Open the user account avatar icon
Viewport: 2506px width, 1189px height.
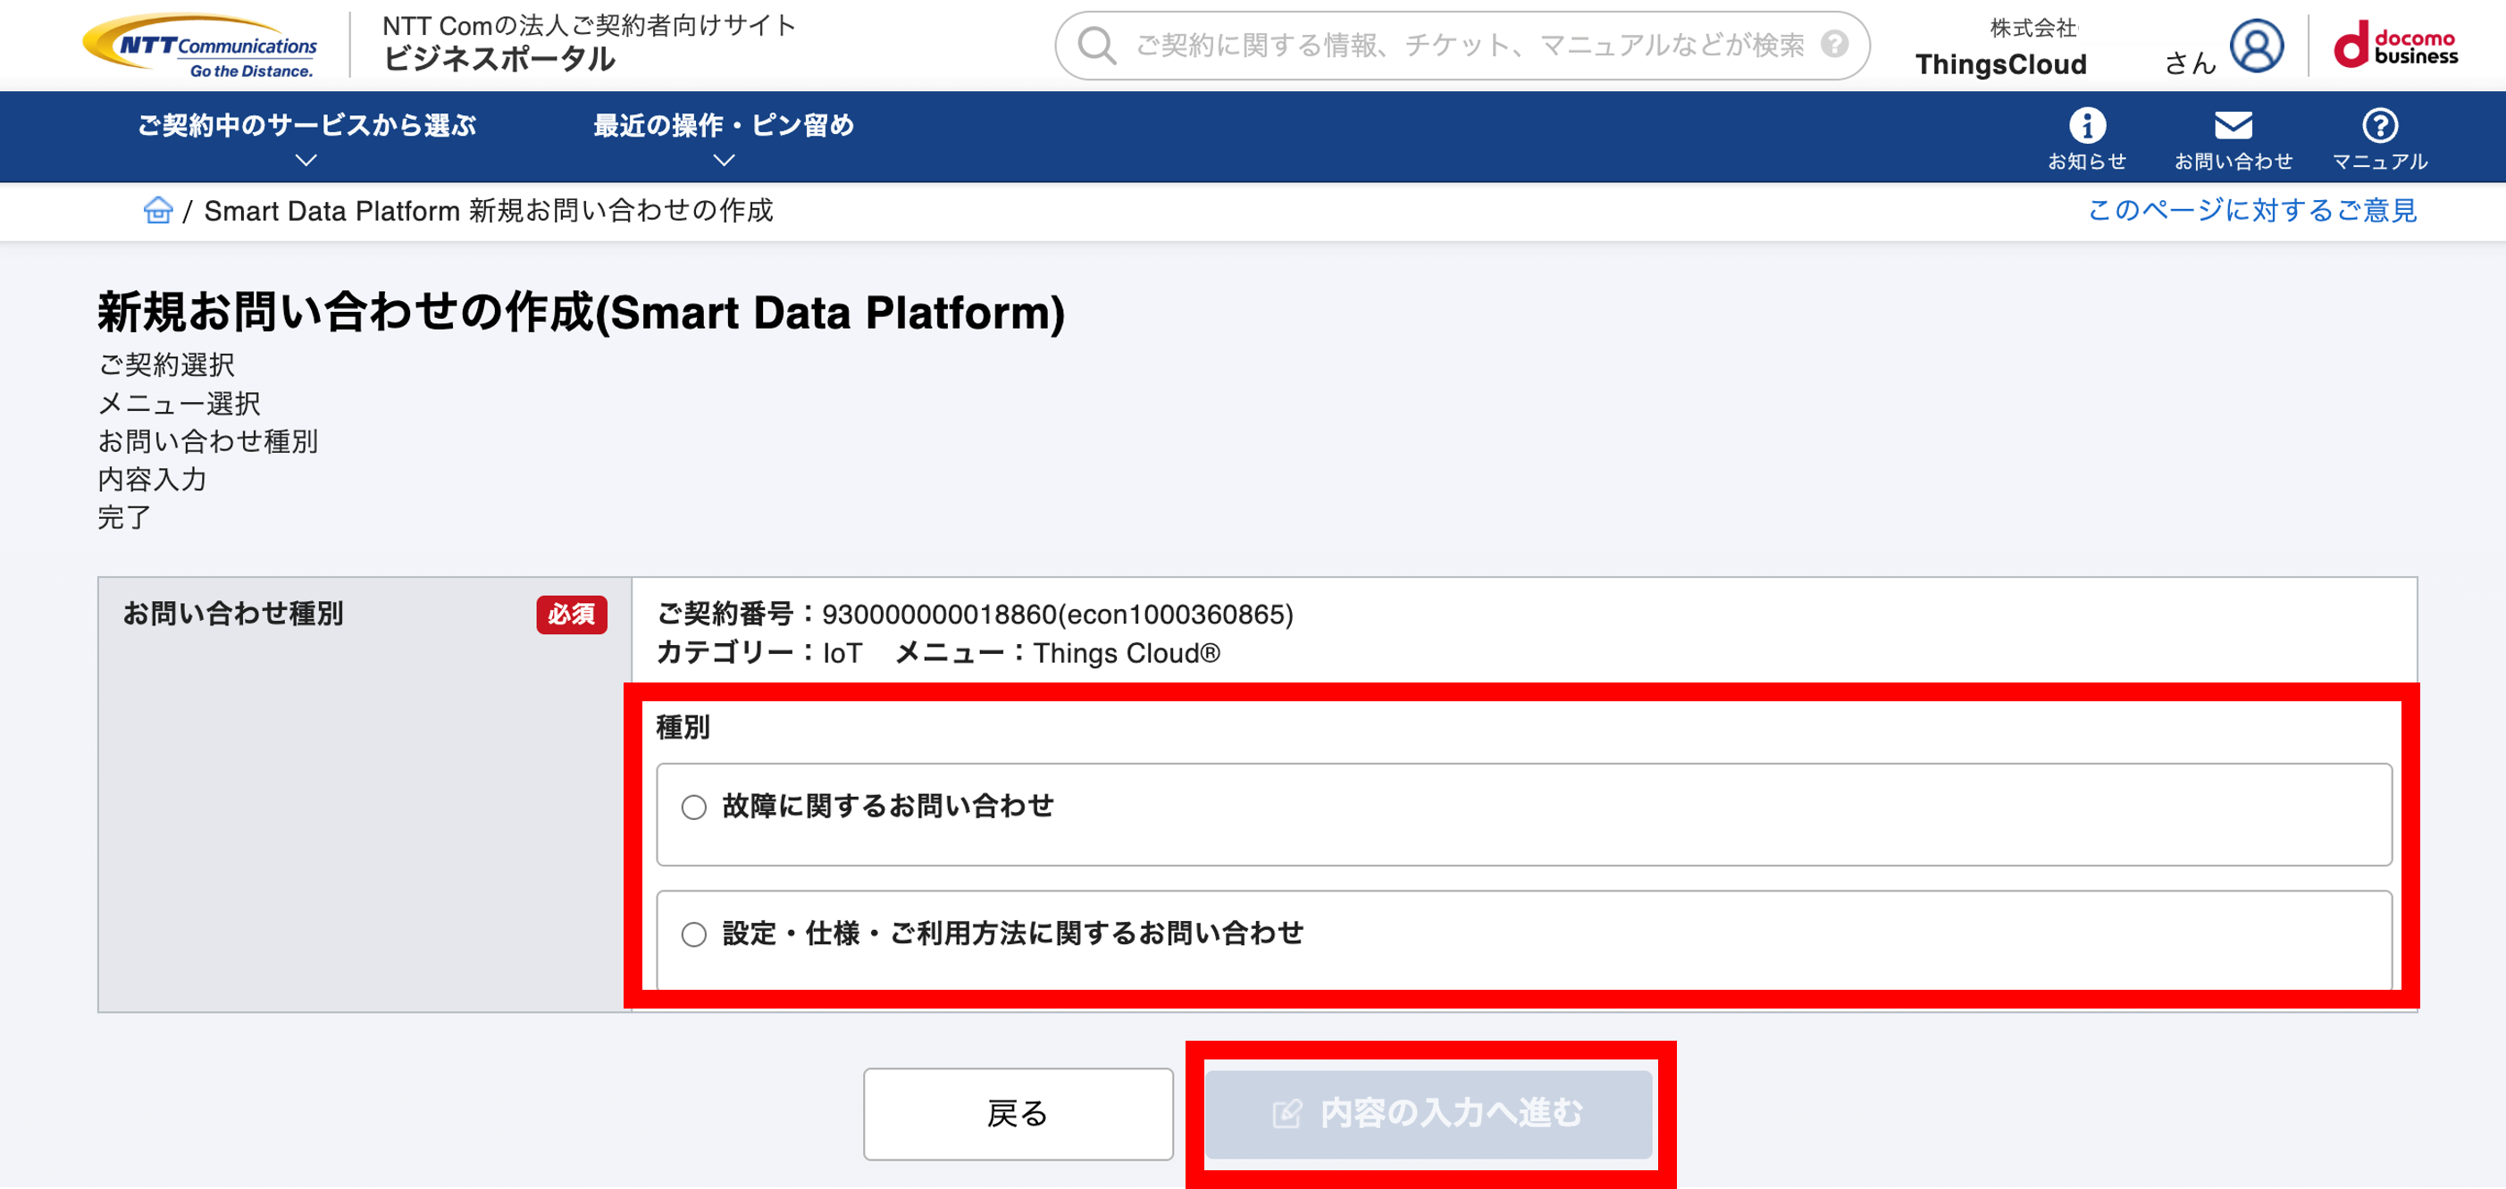pos(2256,46)
